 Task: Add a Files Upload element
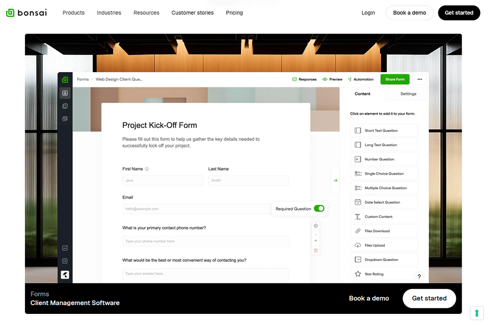pyautogui.click(x=384, y=245)
